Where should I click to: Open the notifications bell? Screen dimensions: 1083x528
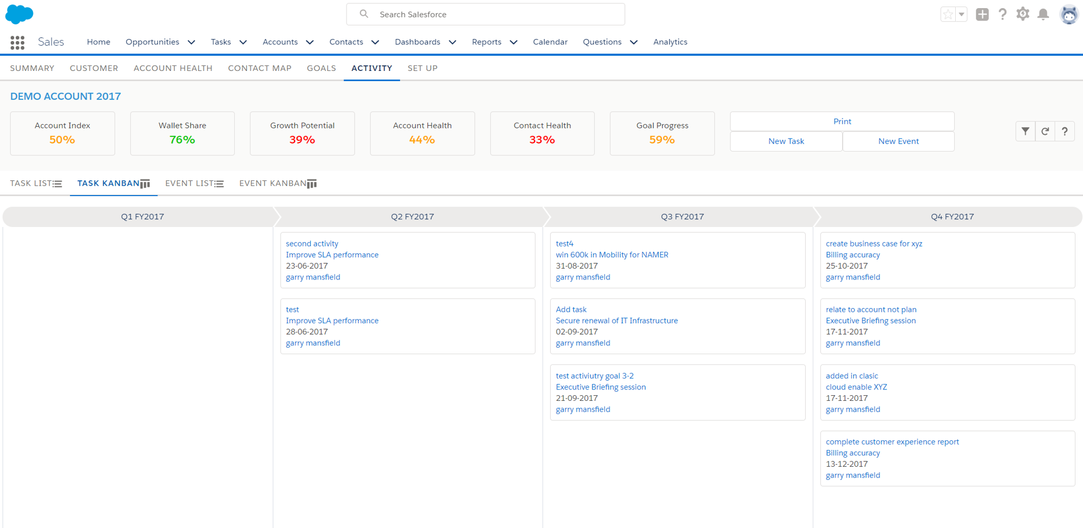(x=1043, y=14)
